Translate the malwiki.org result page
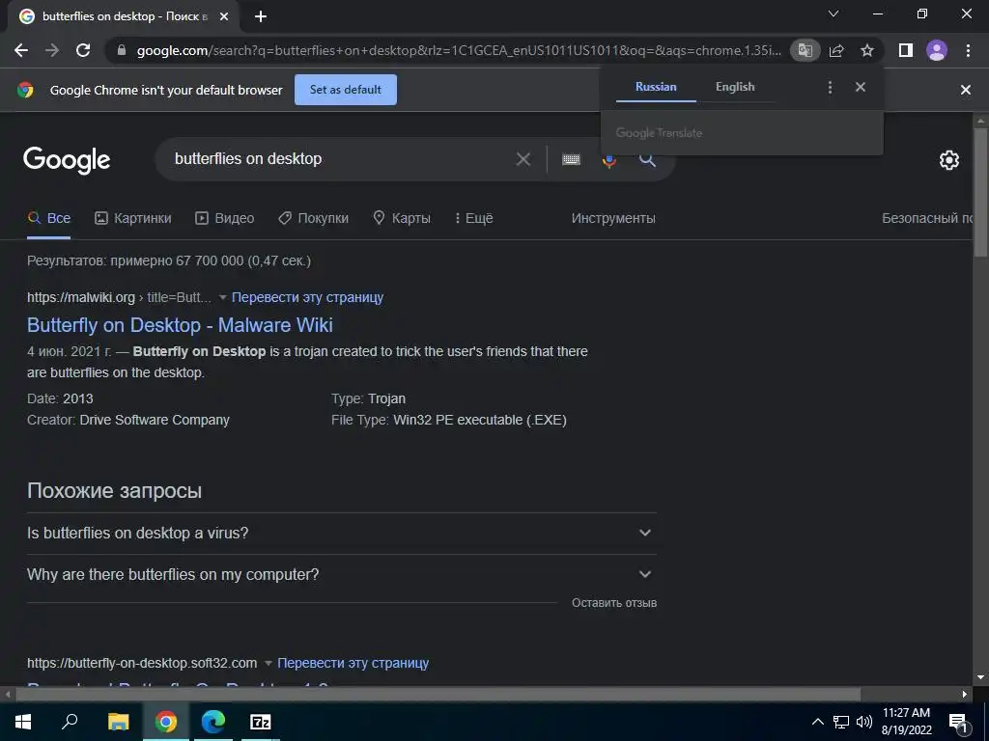The height and width of the screenshot is (741, 989). tap(307, 297)
